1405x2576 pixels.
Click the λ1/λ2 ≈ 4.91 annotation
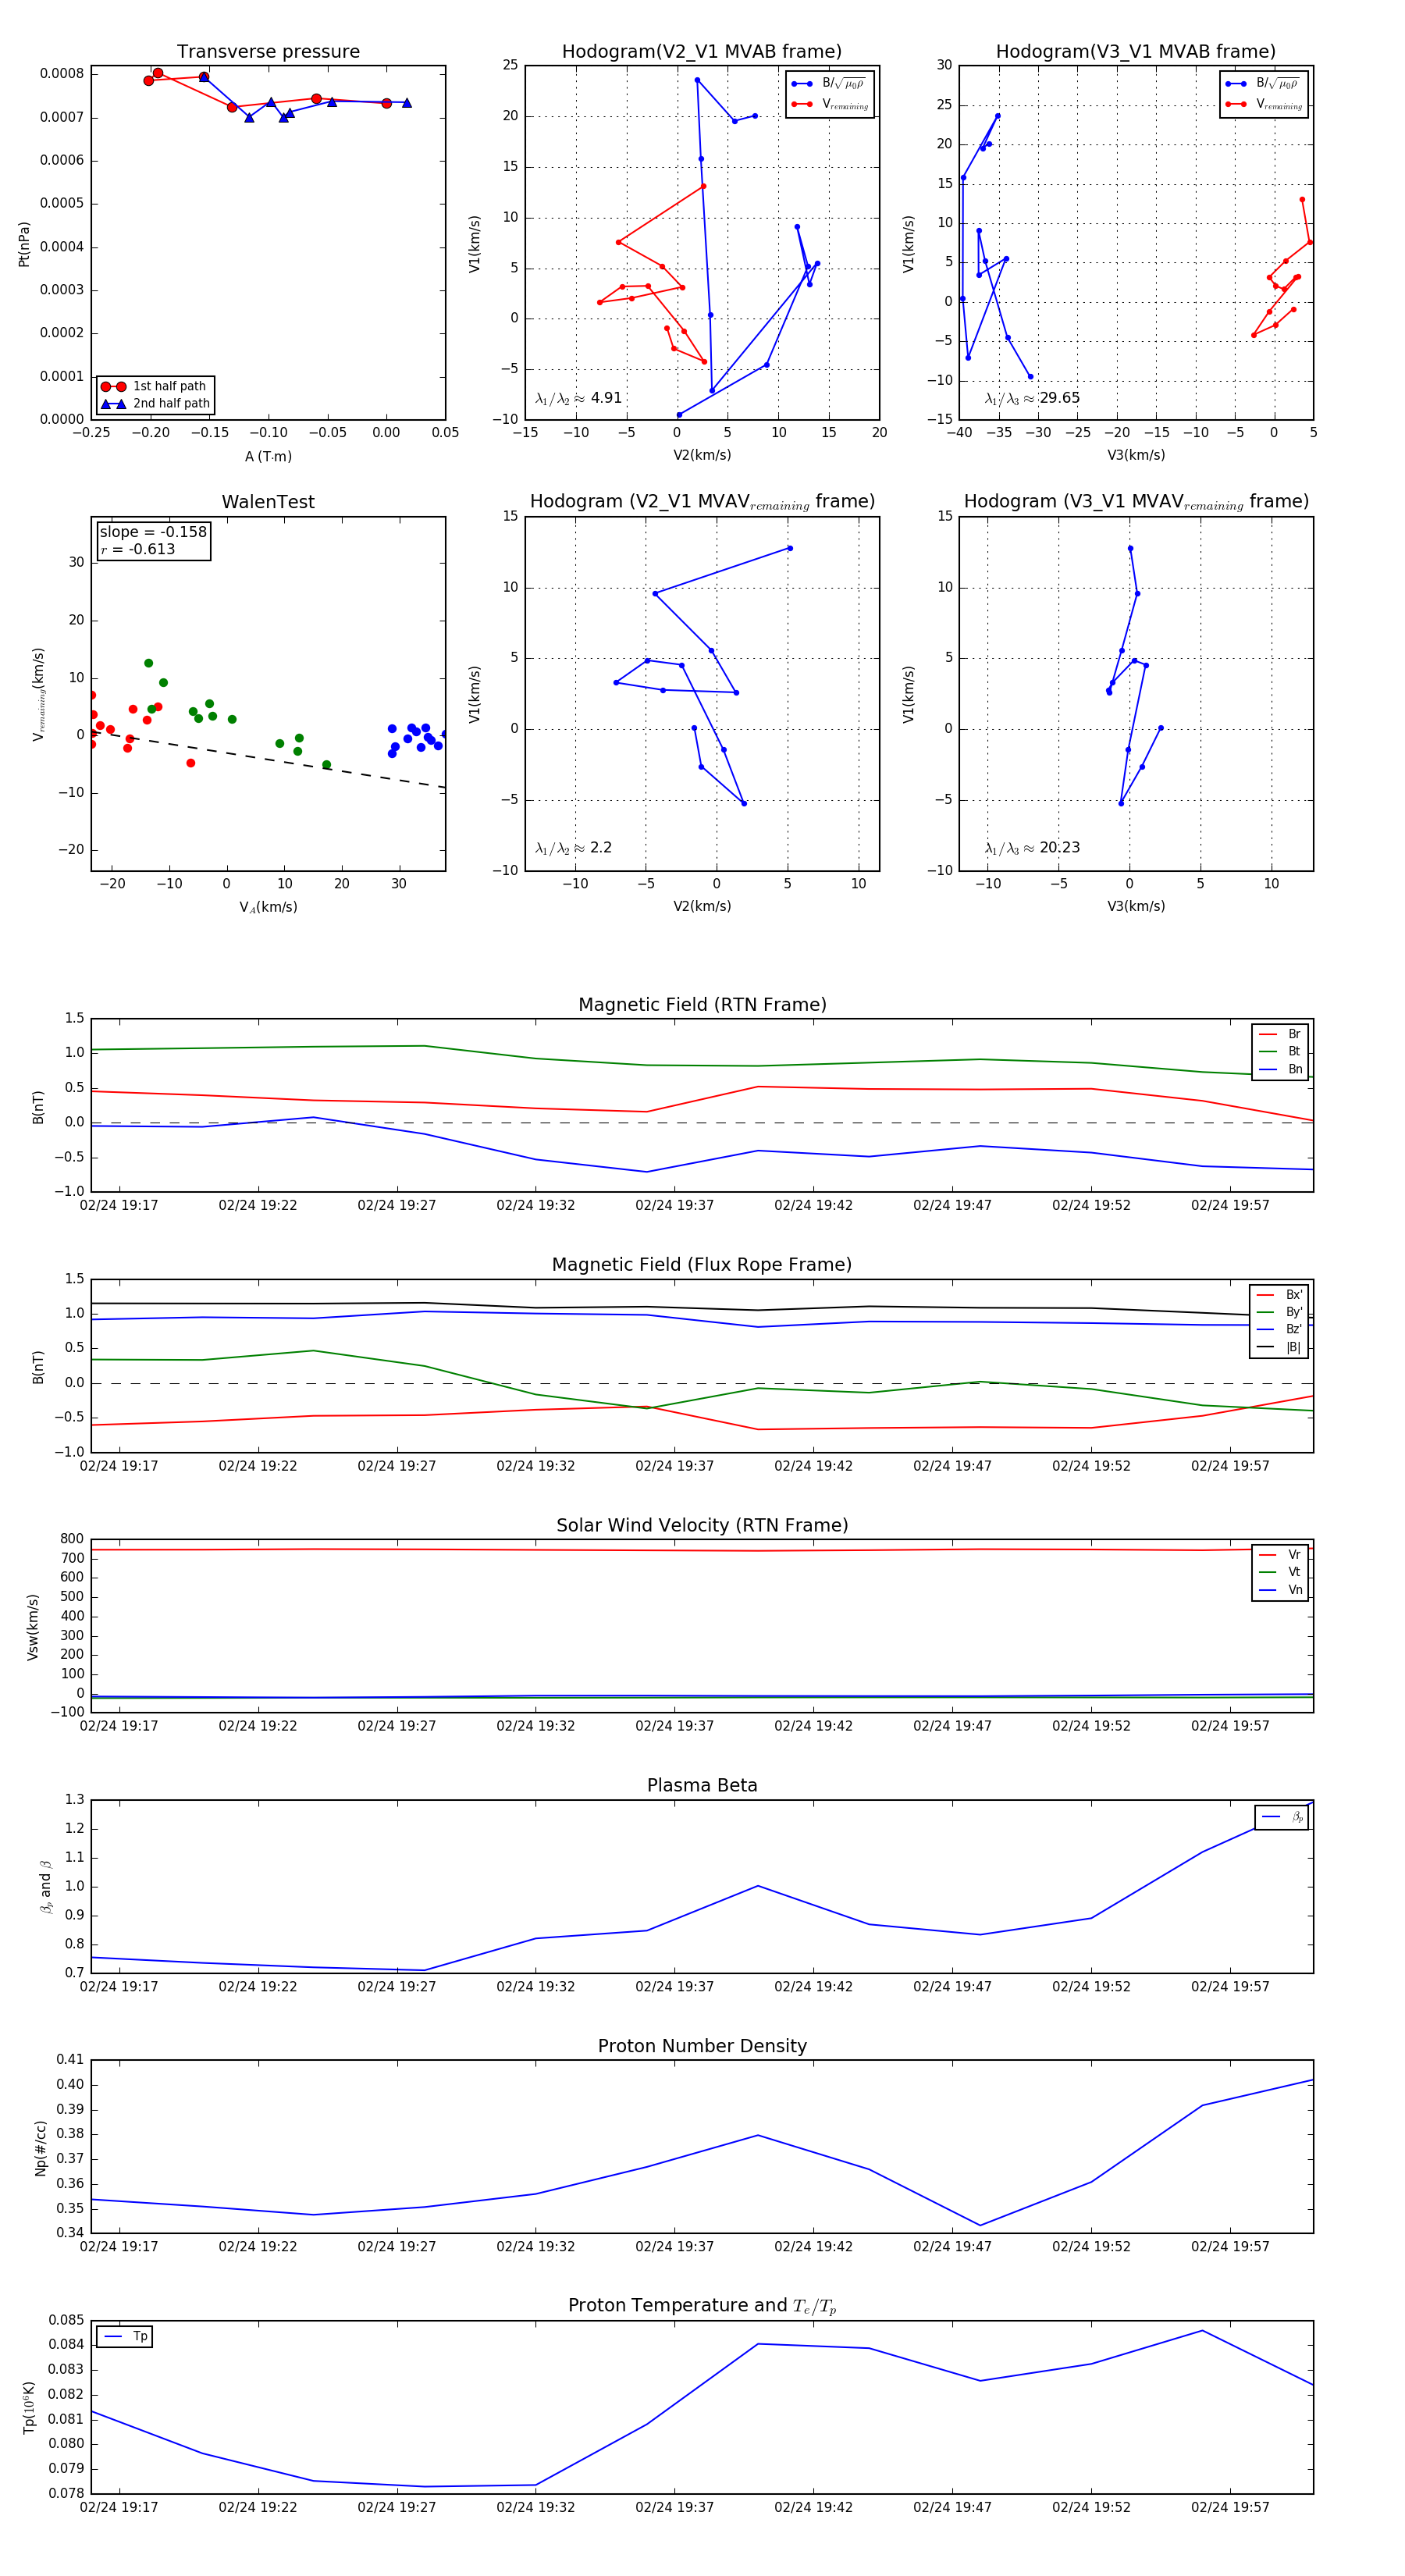578,398
